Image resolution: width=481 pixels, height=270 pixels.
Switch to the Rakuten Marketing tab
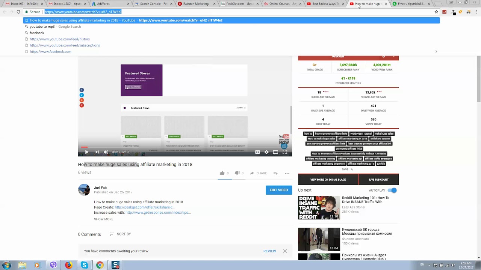[196, 4]
